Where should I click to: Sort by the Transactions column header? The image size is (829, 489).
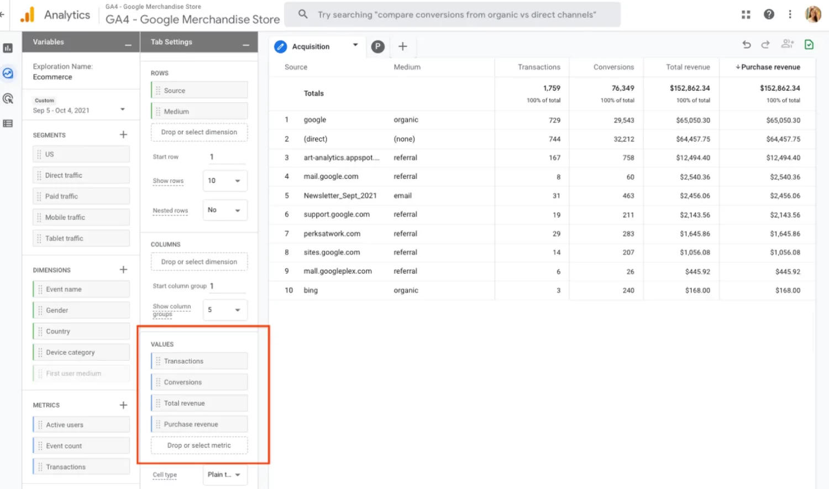click(x=539, y=67)
